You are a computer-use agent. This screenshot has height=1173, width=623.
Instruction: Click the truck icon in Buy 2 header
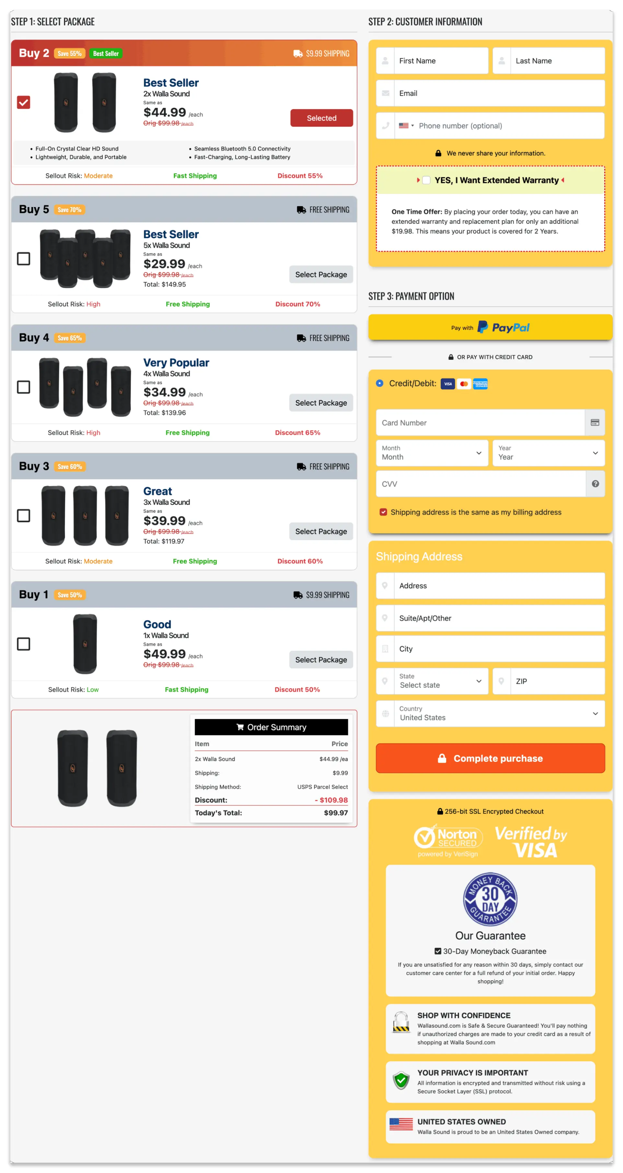tap(298, 54)
